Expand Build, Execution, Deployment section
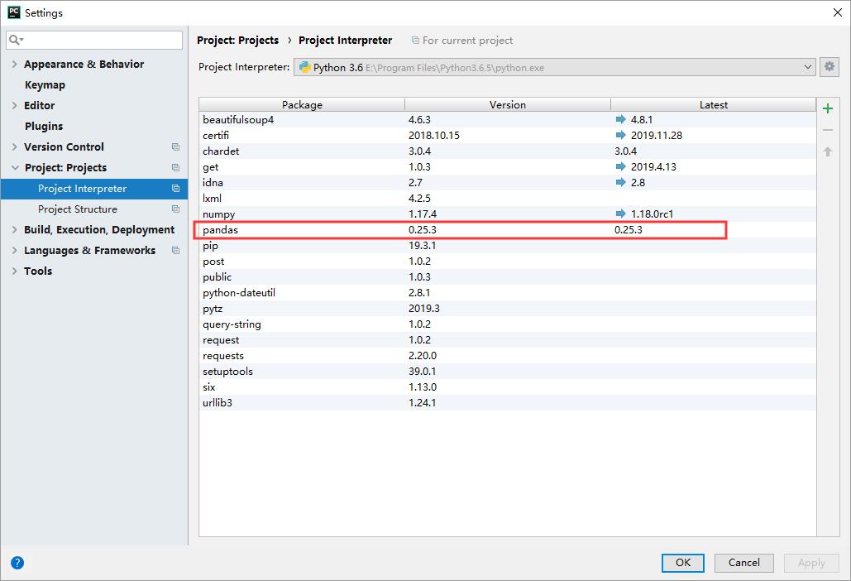The image size is (851, 581). point(15,230)
